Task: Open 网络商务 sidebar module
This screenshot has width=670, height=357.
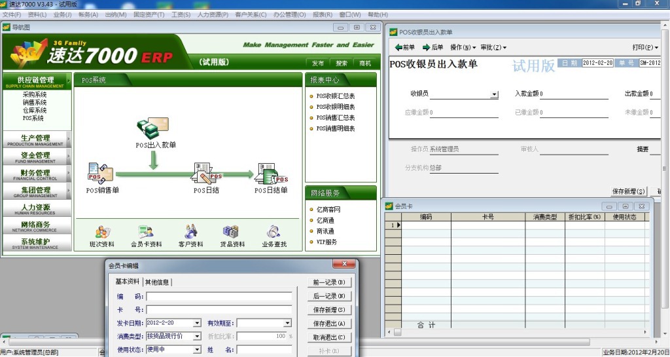Action: [x=36, y=226]
